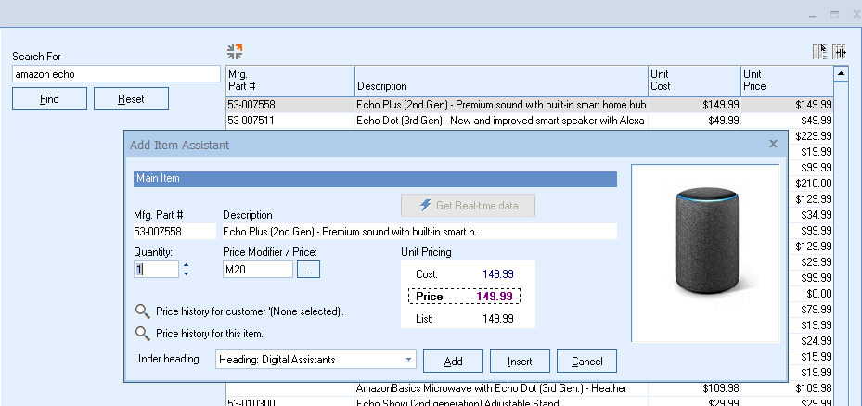The height and width of the screenshot is (406, 862).
Task: Open price history for this item magnifier
Action: pos(142,334)
